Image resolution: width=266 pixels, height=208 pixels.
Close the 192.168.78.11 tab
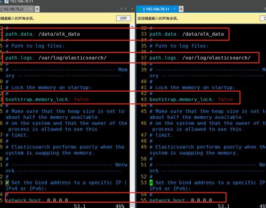tap(174, 9)
